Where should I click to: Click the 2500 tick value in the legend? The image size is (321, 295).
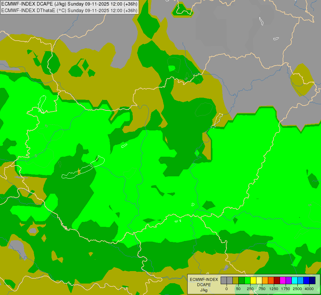(297, 289)
